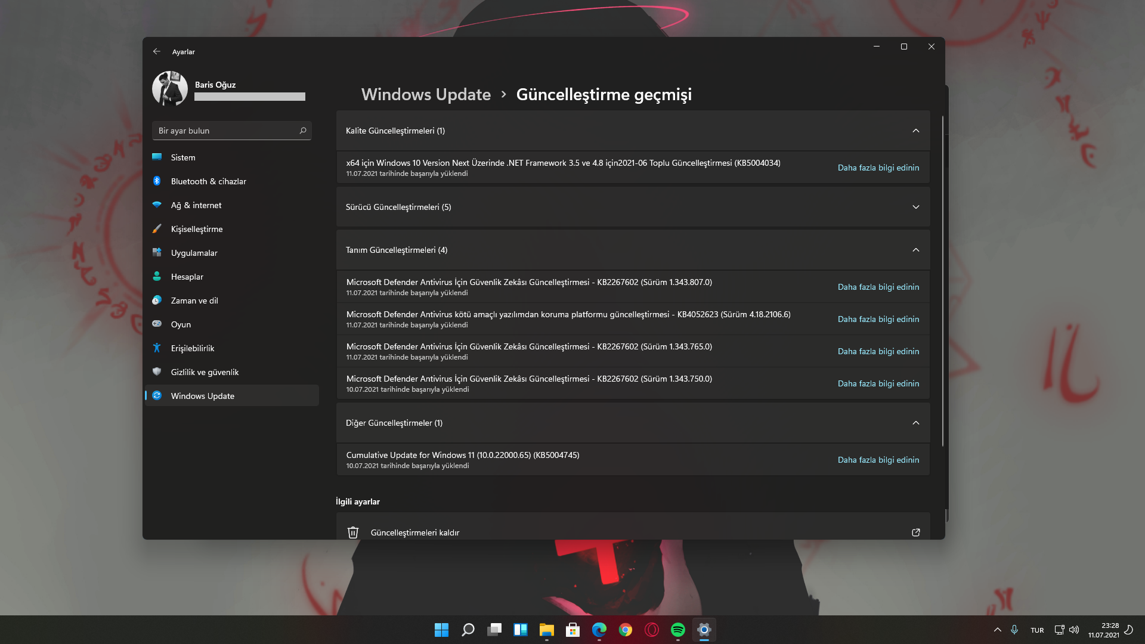The image size is (1145, 644).
Task: Select Sistem in the sidebar
Action: pos(182,157)
